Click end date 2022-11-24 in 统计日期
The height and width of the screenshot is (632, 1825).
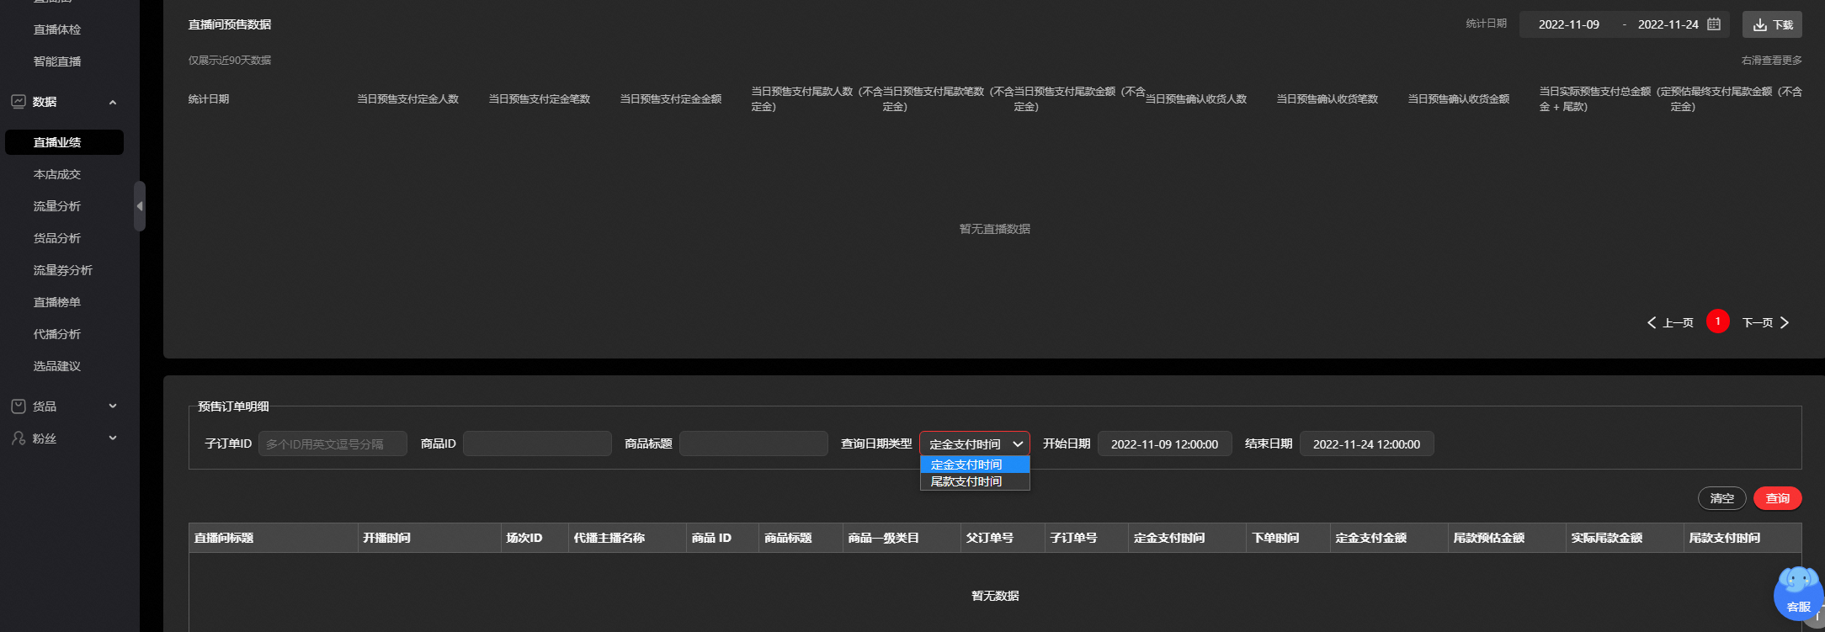pyautogui.click(x=1668, y=24)
